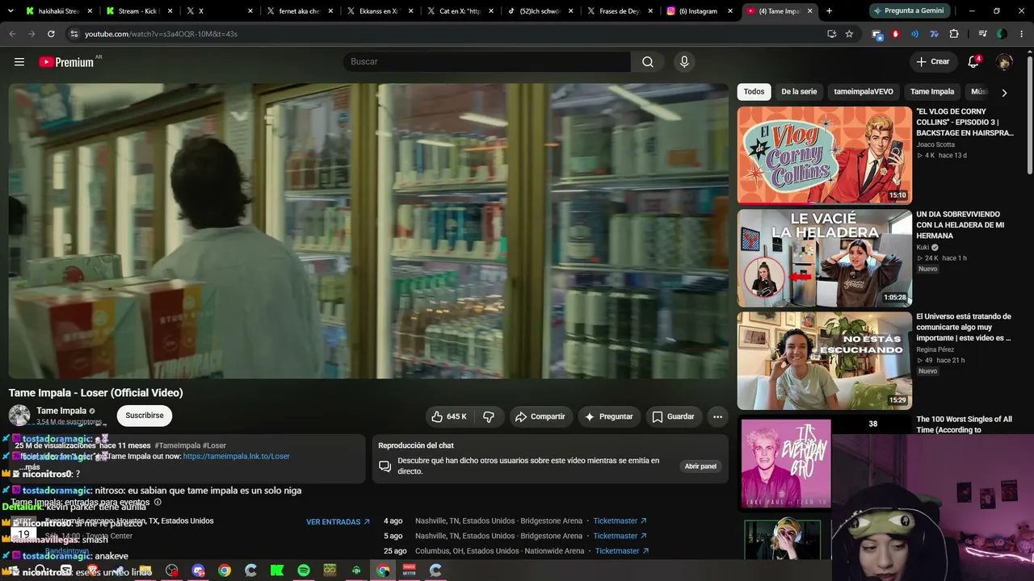Switch to the Frases de Dey tab
1034x581 pixels.
tap(620, 11)
